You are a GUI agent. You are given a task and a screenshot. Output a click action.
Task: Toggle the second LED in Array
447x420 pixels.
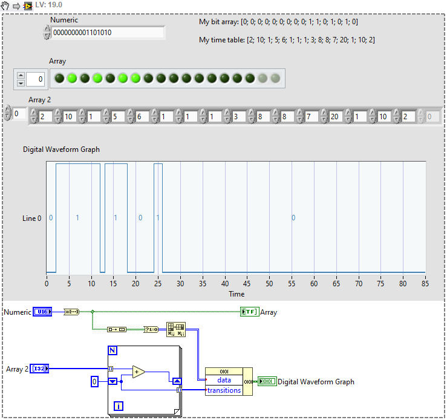pos(71,78)
